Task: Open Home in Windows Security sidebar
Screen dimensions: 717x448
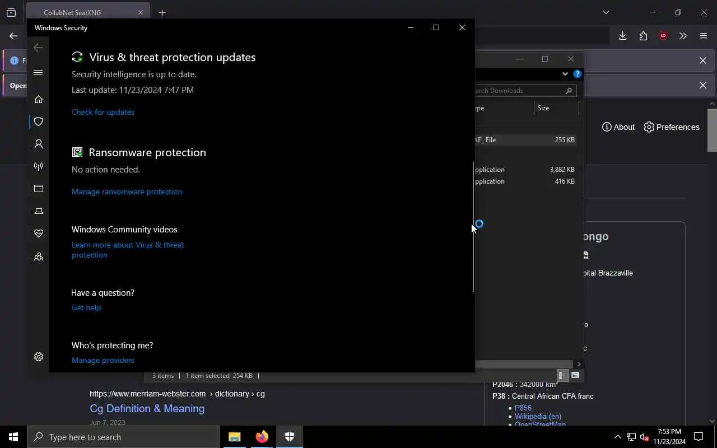Action: tap(39, 99)
